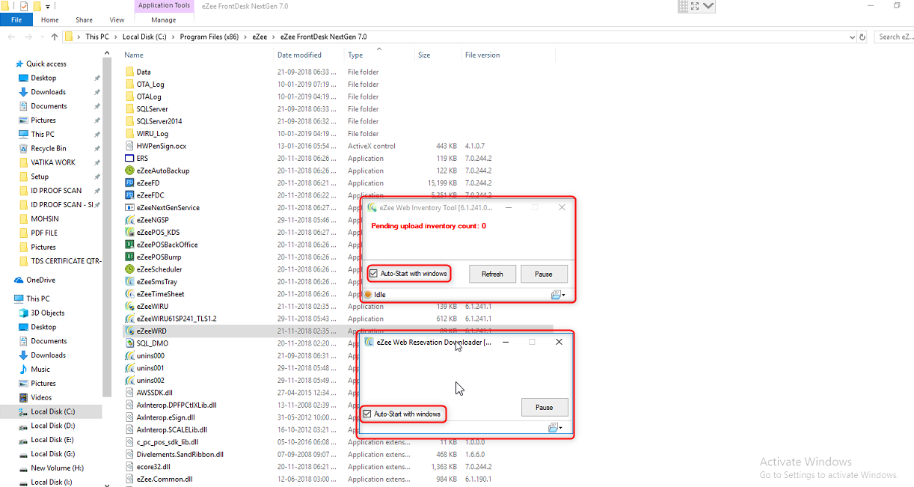Image resolution: width=914 pixels, height=487 pixels.
Task: Select the eZeePOSBurrp application icon
Action: pos(129,257)
